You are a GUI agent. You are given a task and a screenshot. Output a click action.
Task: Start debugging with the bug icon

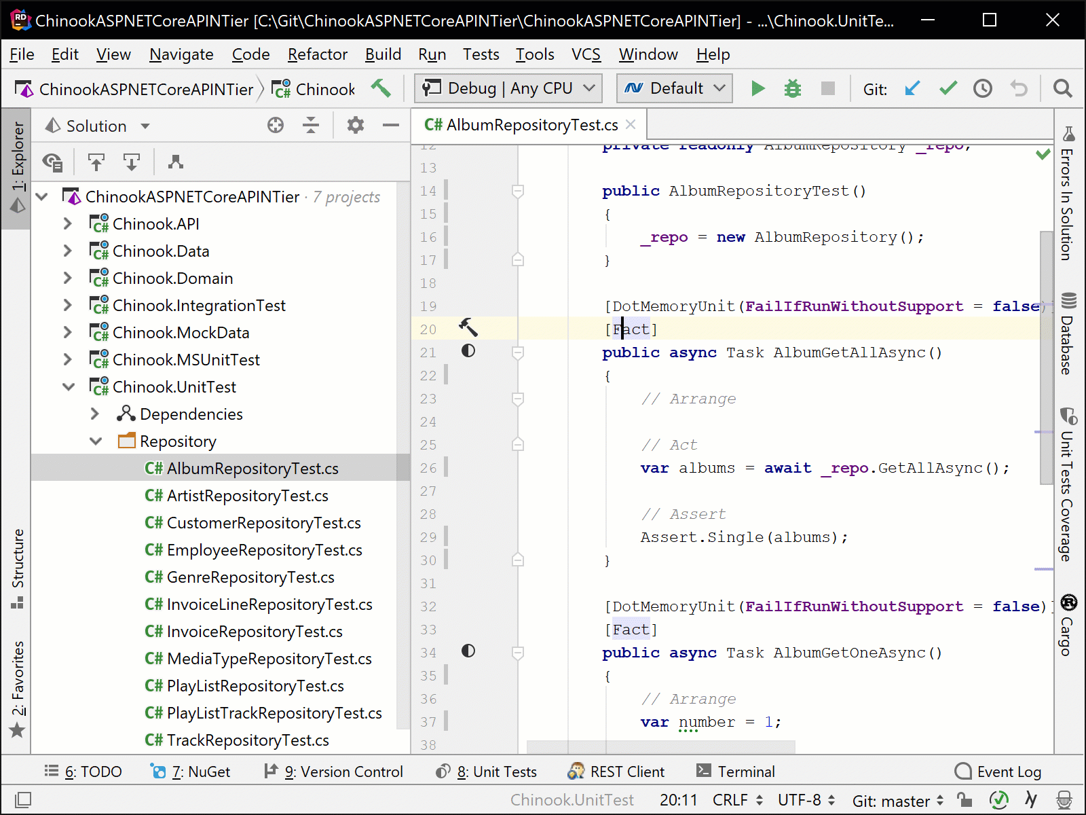(793, 88)
